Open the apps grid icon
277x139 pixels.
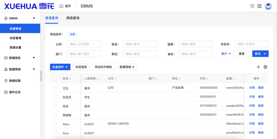click(x=259, y=6)
